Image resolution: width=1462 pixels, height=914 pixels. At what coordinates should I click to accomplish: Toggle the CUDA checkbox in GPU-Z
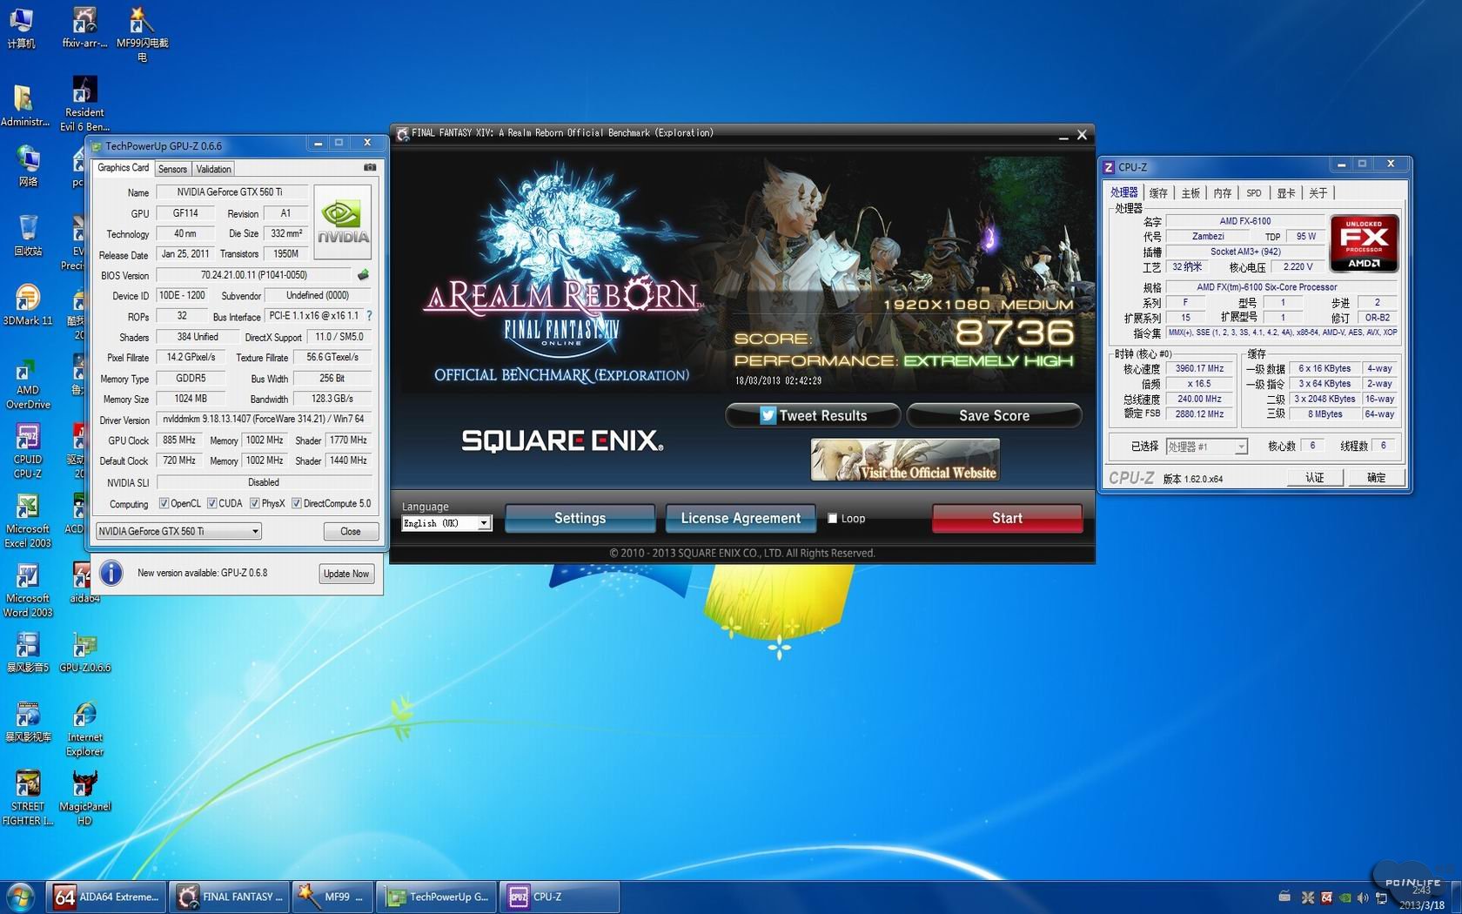coord(211,503)
